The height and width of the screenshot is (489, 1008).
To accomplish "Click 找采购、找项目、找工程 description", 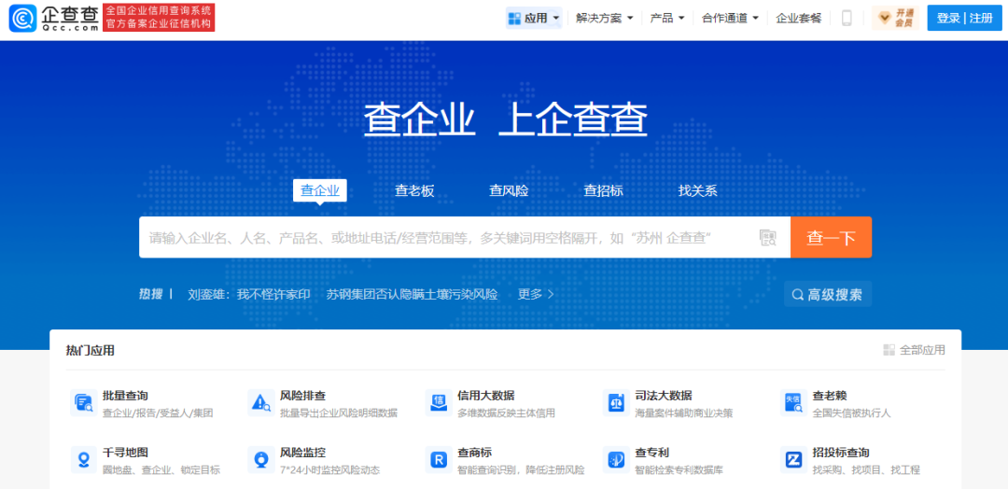I will (x=866, y=470).
